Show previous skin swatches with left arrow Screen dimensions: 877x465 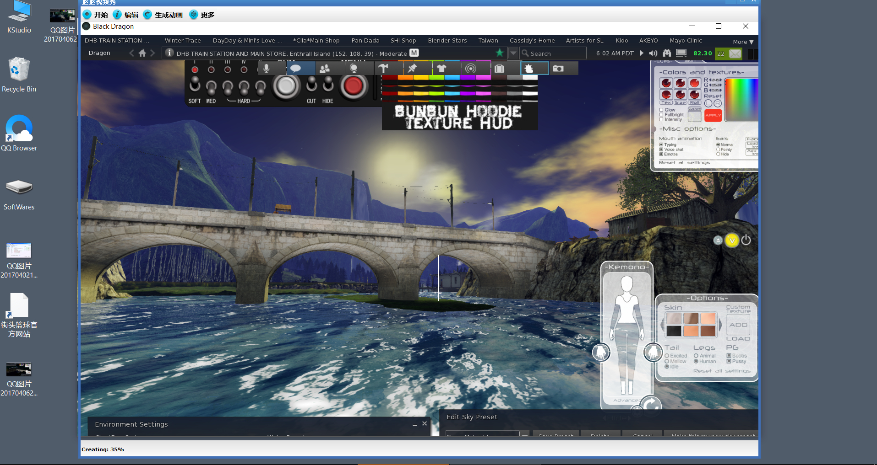pos(662,325)
